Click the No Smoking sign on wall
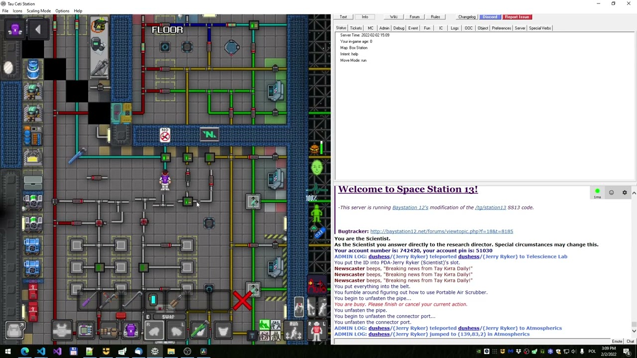Screen dimensions: 637x358 165,135
